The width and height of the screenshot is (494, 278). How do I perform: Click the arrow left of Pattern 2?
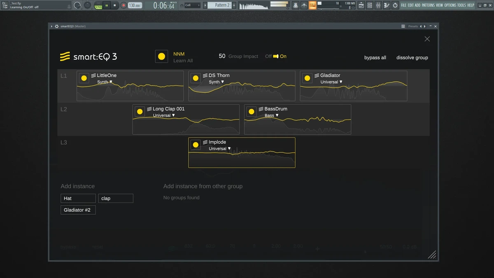205,5
